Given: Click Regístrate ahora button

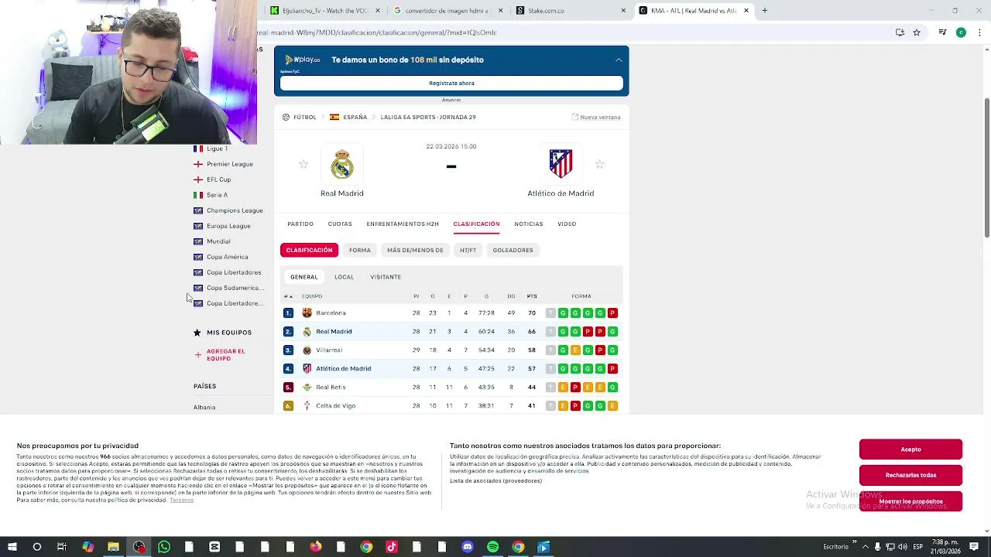Looking at the screenshot, I should (451, 83).
